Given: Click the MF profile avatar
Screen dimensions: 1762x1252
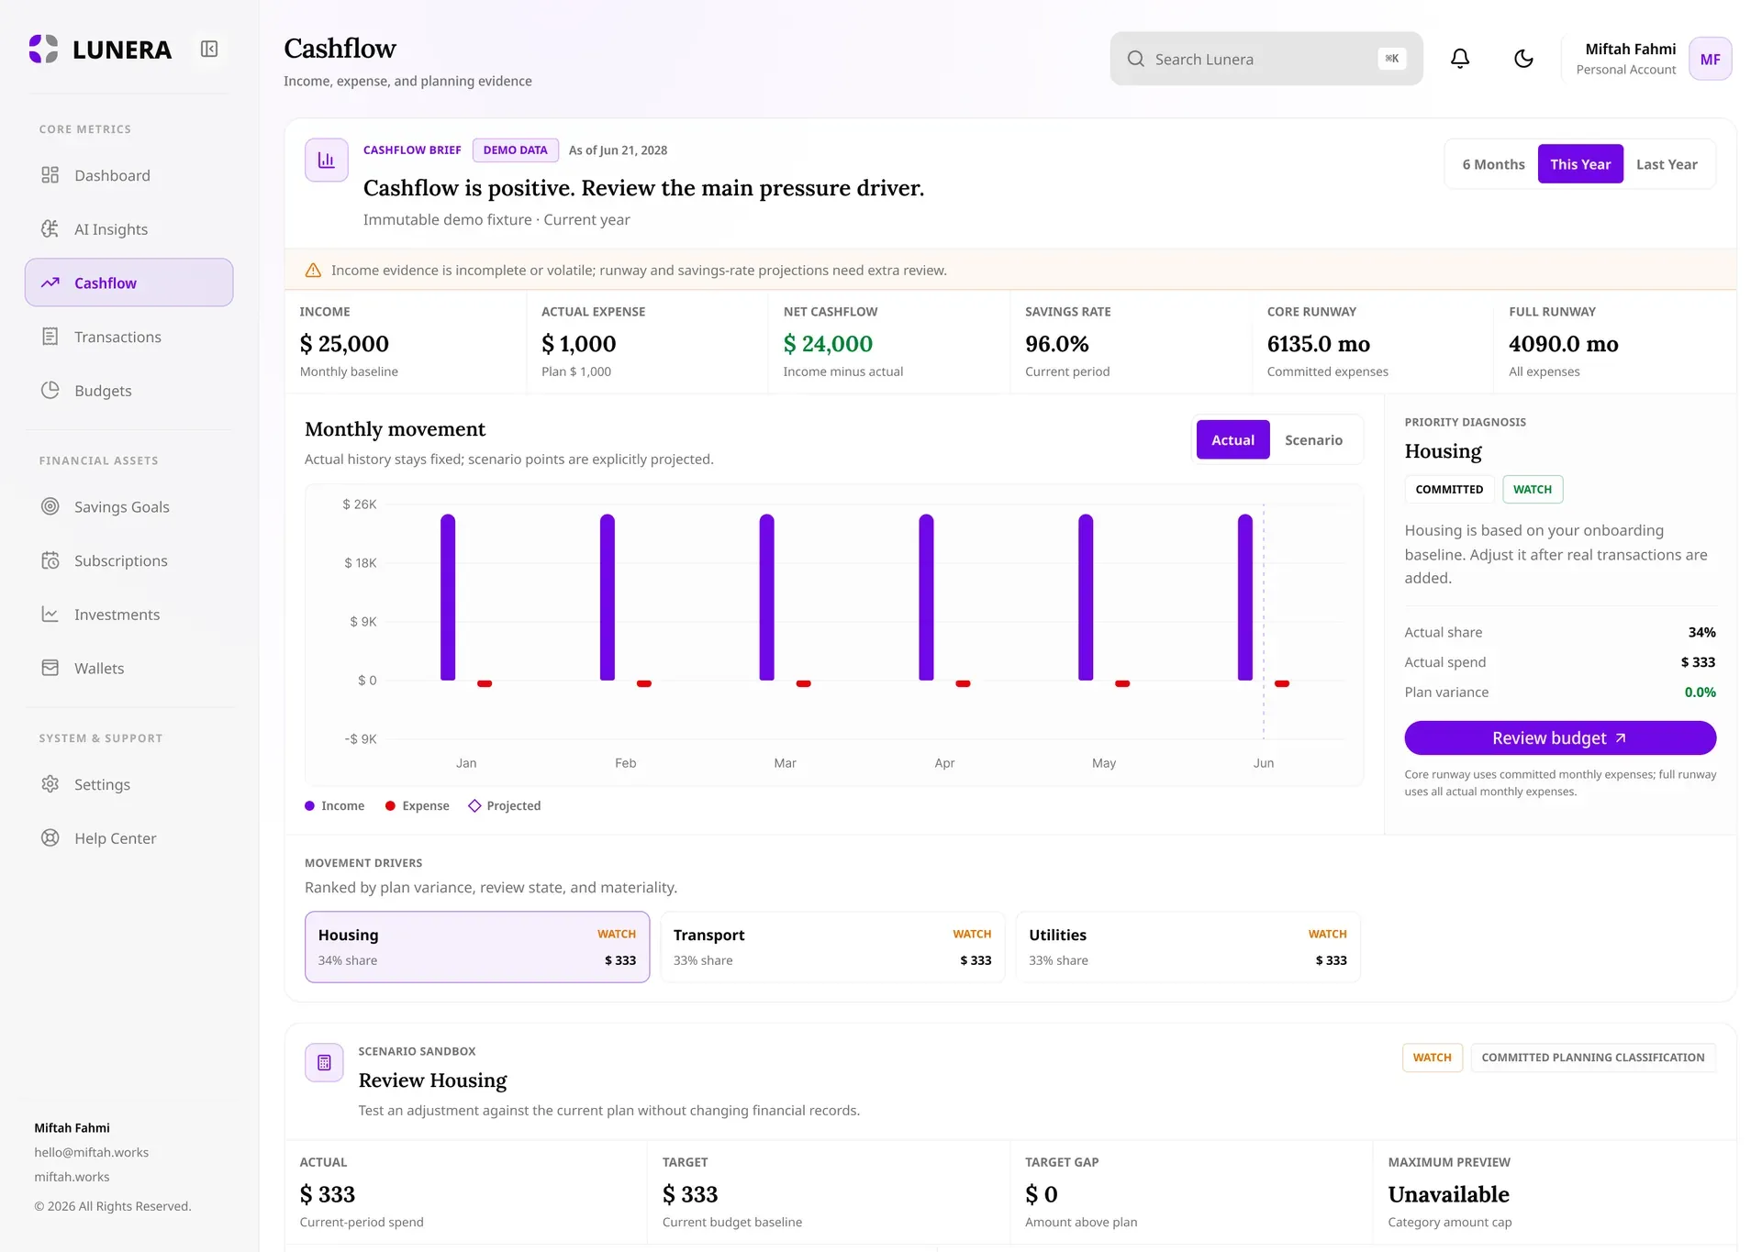Looking at the screenshot, I should [x=1710, y=59].
